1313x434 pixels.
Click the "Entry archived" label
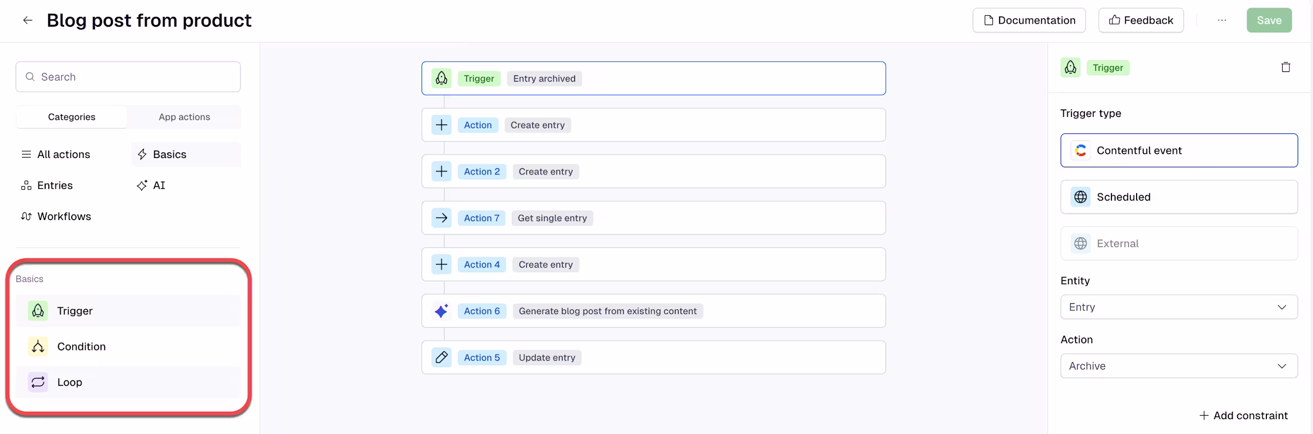pyautogui.click(x=544, y=78)
